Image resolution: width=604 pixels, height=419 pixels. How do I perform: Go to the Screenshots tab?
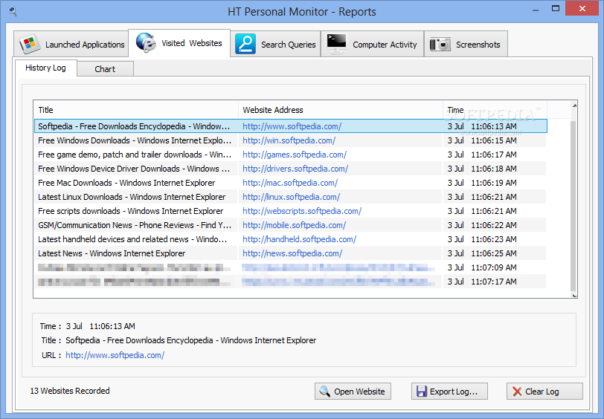point(466,45)
